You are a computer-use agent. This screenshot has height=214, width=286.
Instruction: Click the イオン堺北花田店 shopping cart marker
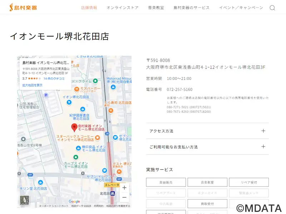[x=69, y=102]
